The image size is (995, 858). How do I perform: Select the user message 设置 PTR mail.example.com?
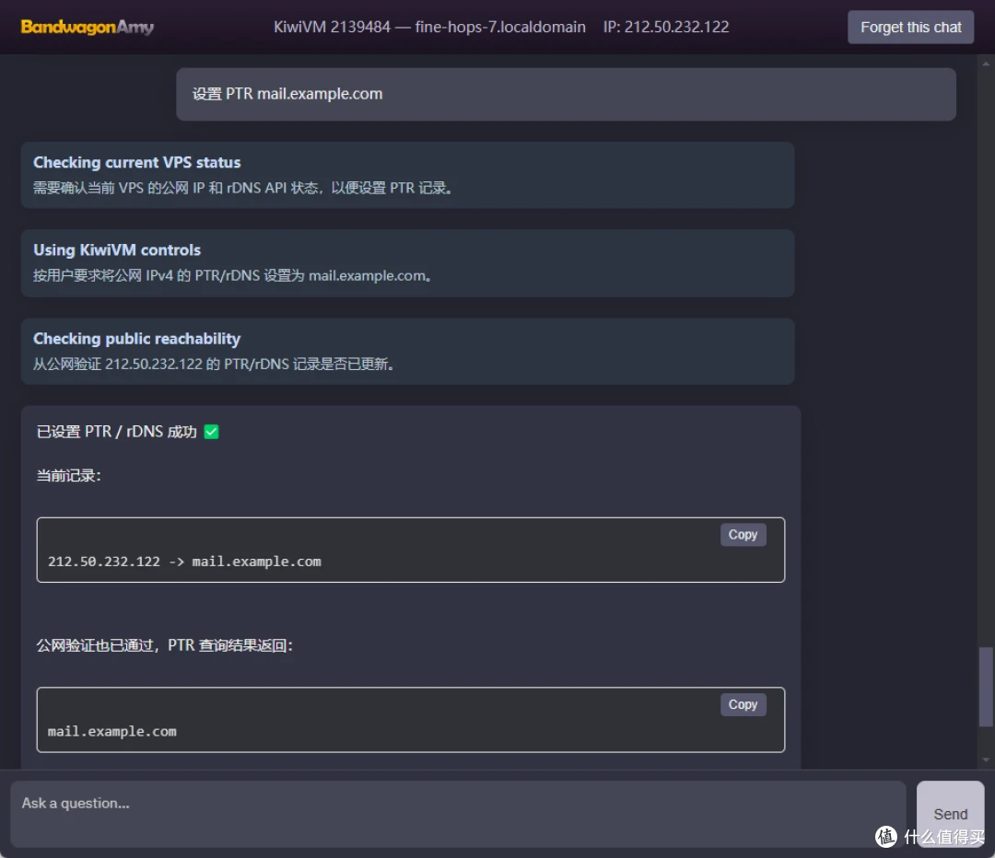click(x=566, y=94)
